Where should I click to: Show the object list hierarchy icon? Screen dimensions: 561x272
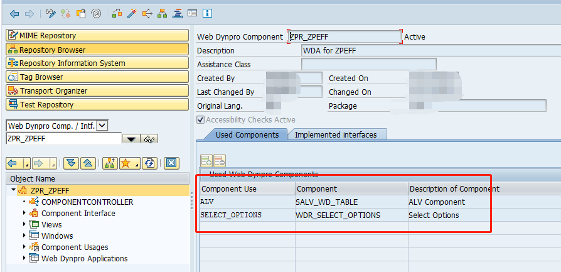point(163,14)
